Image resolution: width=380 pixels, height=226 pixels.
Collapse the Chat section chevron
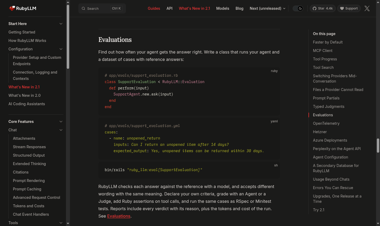pos(61,130)
